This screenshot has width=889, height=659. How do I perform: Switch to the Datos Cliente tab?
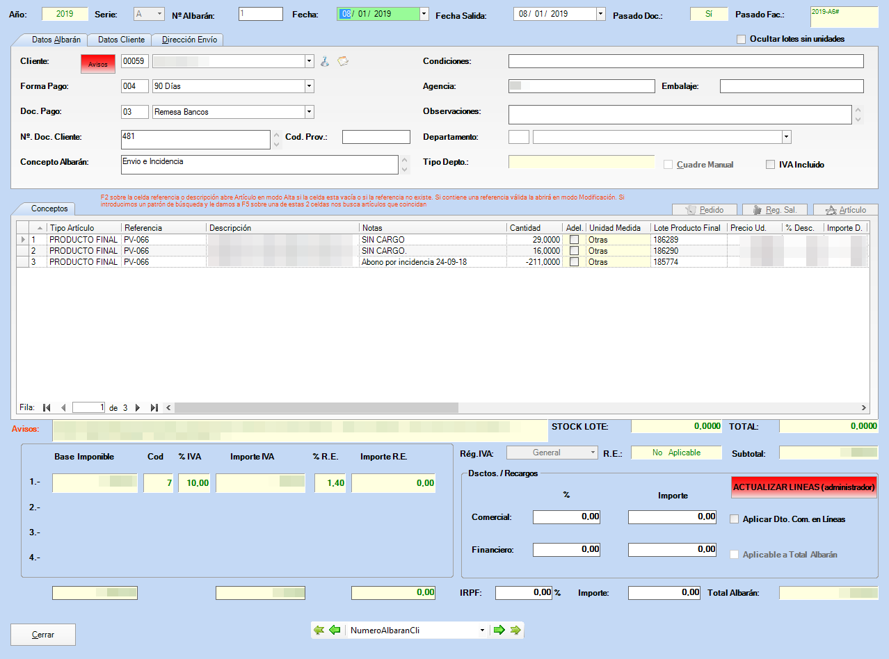(121, 40)
